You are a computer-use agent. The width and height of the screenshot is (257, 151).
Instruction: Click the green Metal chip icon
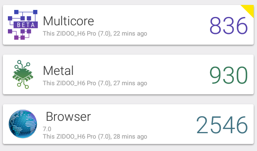pos(23,74)
